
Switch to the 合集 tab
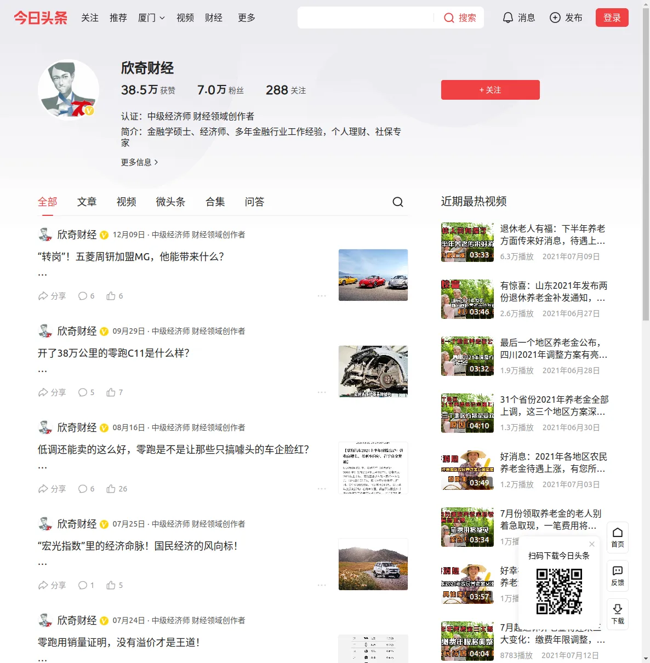coord(215,202)
